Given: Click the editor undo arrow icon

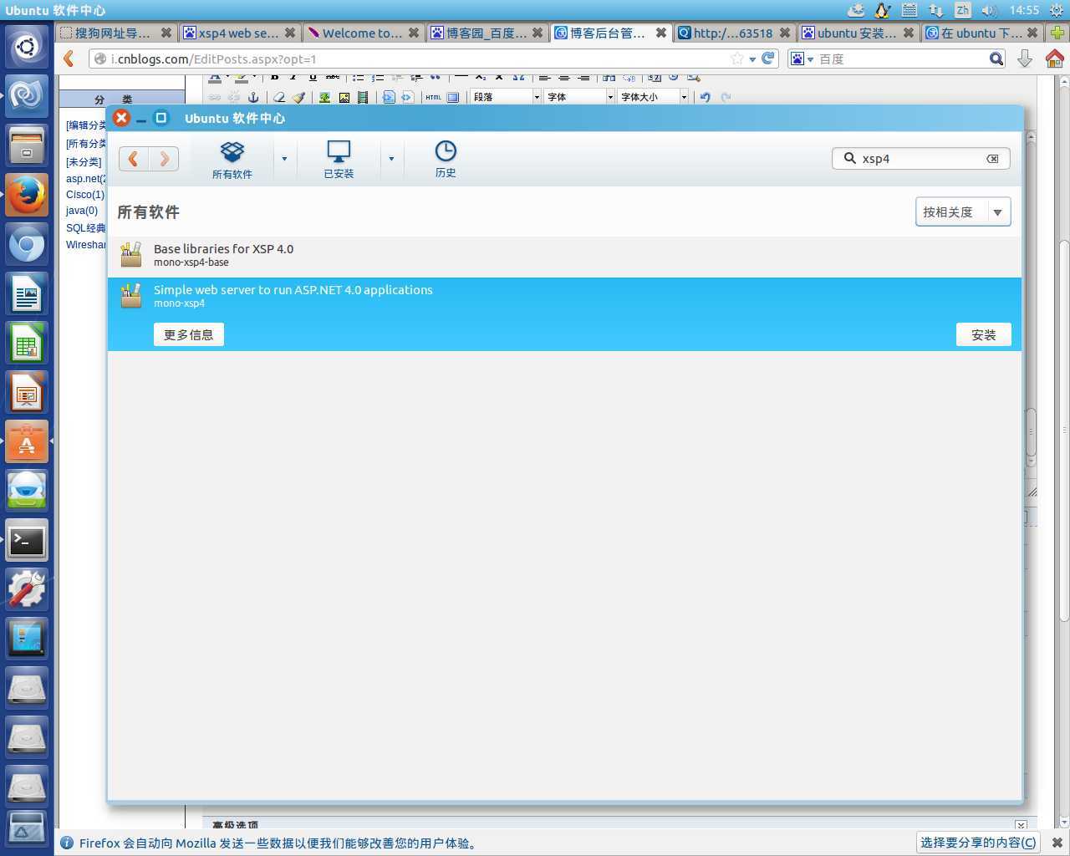Looking at the screenshot, I should 706,97.
